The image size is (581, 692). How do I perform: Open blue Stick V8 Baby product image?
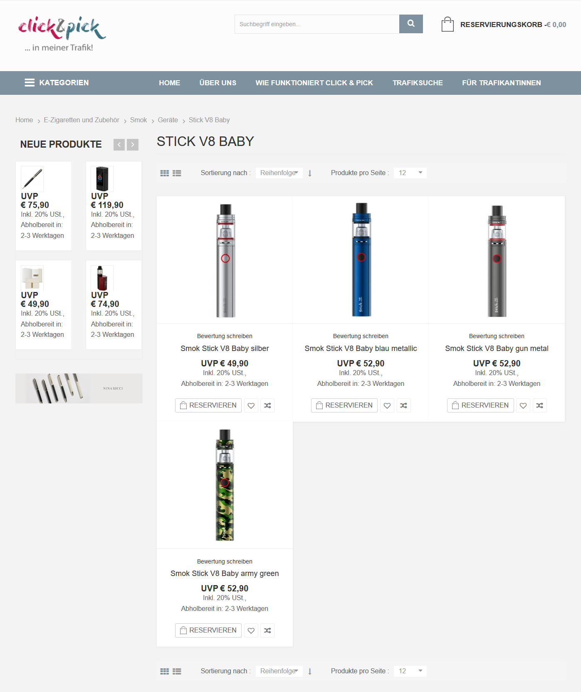coord(361,260)
